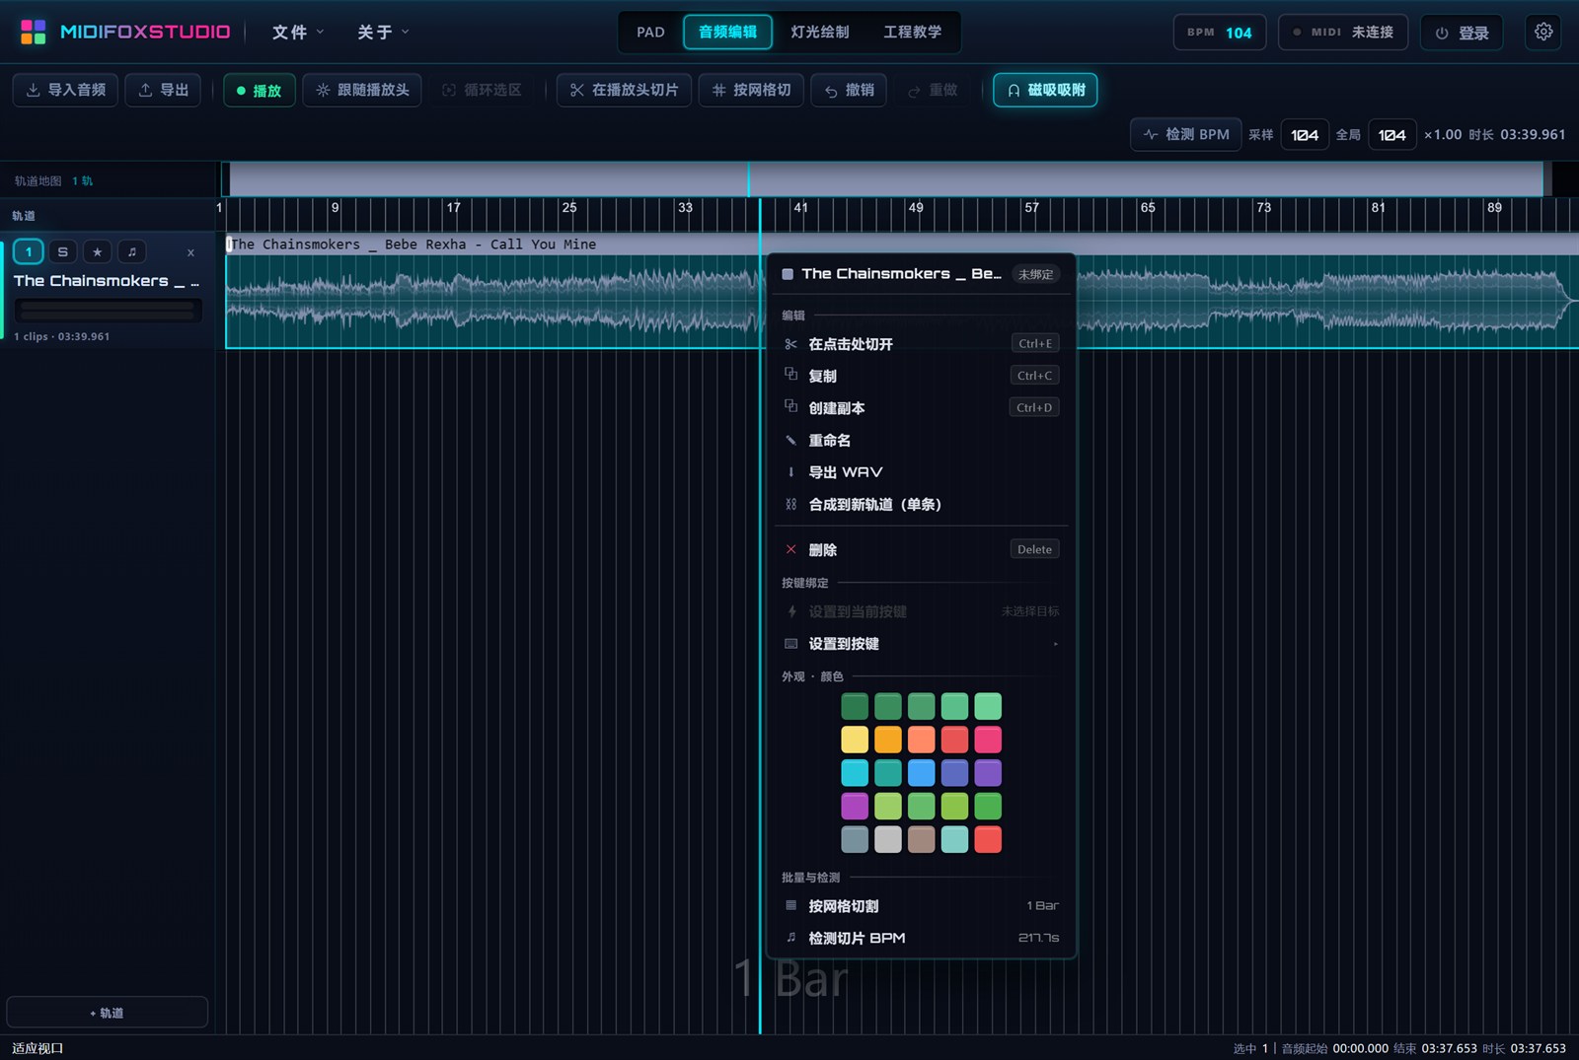Pick the yellow color swatch
1579x1060 pixels.
click(x=855, y=740)
